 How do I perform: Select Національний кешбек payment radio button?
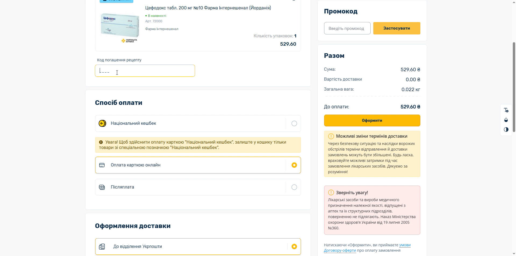(x=294, y=123)
